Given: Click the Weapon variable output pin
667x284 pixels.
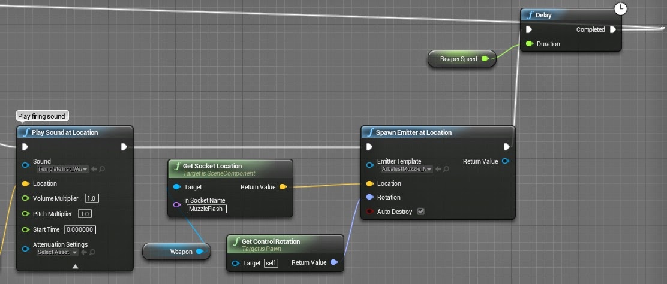Looking at the screenshot, I should tap(199, 252).
